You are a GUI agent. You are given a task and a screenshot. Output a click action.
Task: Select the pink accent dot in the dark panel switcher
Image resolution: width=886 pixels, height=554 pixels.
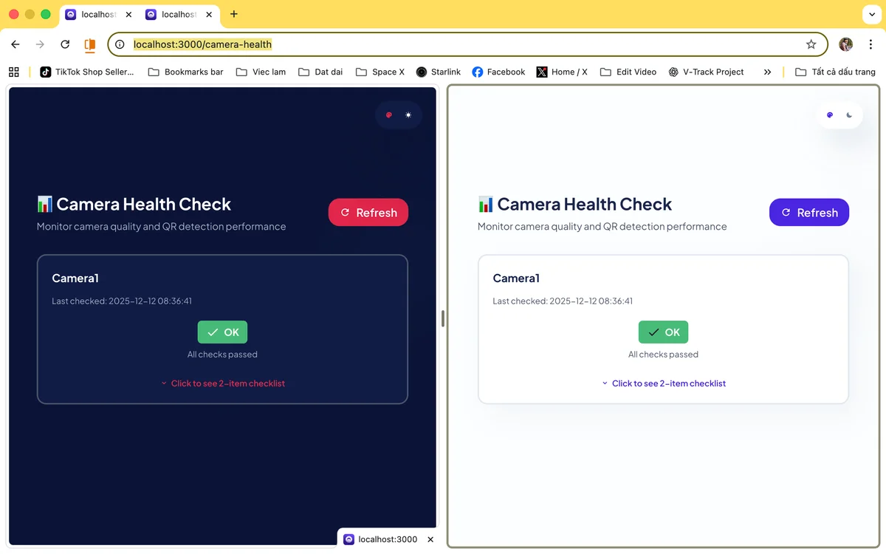pyautogui.click(x=388, y=114)
